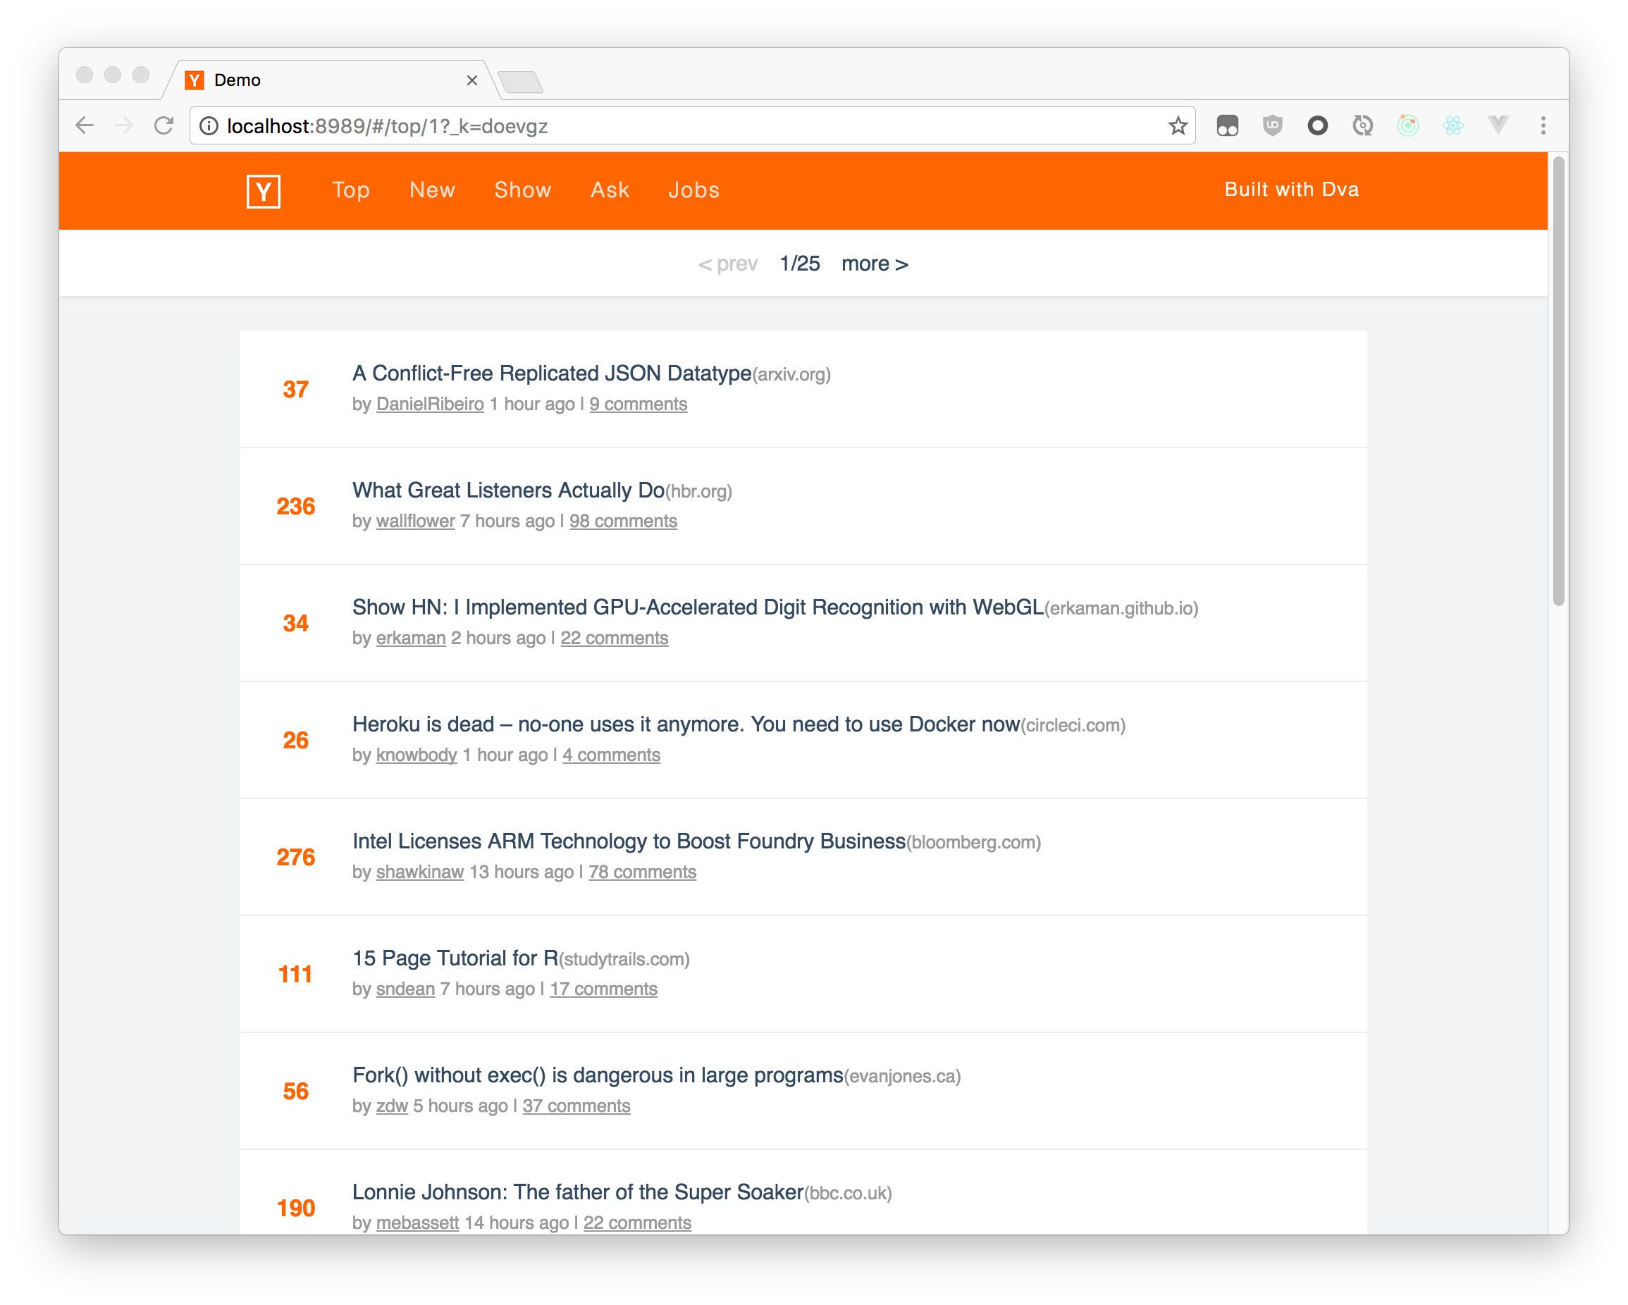Close the Demo tab
Screen dimensions: 1628x1305
(472, 80)
